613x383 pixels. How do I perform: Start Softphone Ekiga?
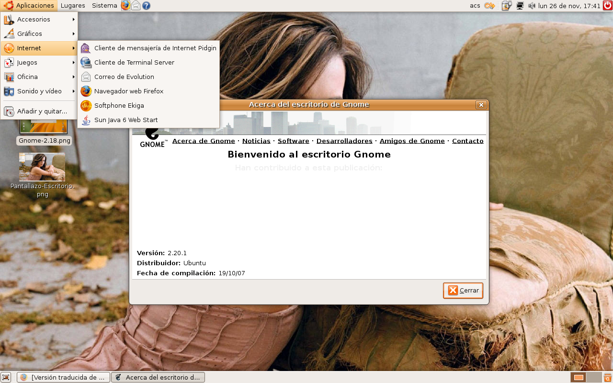(x=119, y=105)
